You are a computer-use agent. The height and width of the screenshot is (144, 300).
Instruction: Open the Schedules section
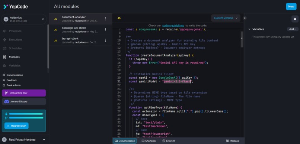point(15,48)
